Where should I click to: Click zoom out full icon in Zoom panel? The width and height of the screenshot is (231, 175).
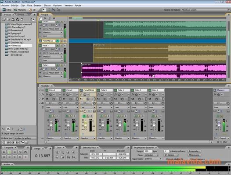(68, 152)
